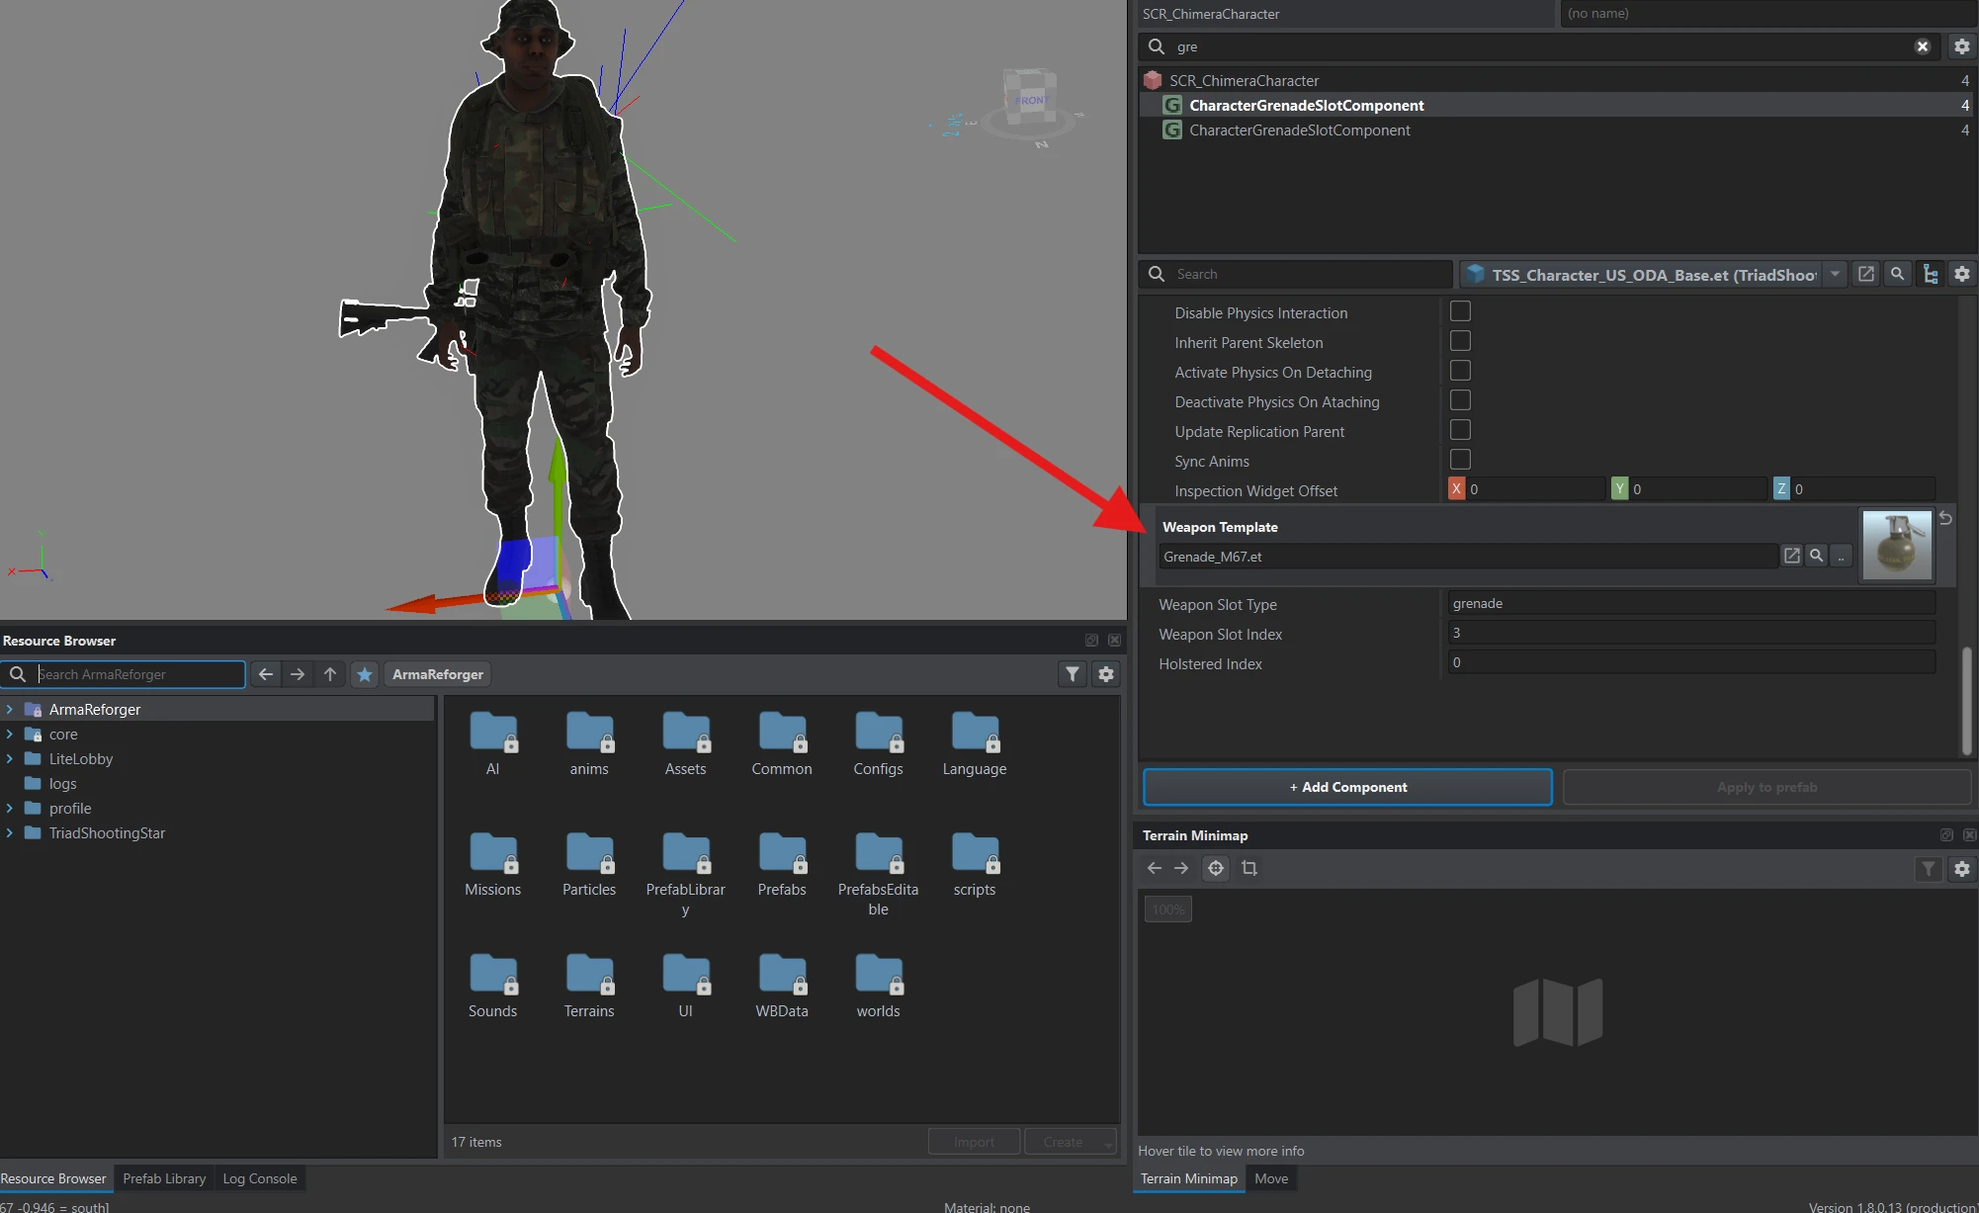Go forward in Resource Browser
This screenshot has width=1979, height=1213.
(x=298, y=674)
